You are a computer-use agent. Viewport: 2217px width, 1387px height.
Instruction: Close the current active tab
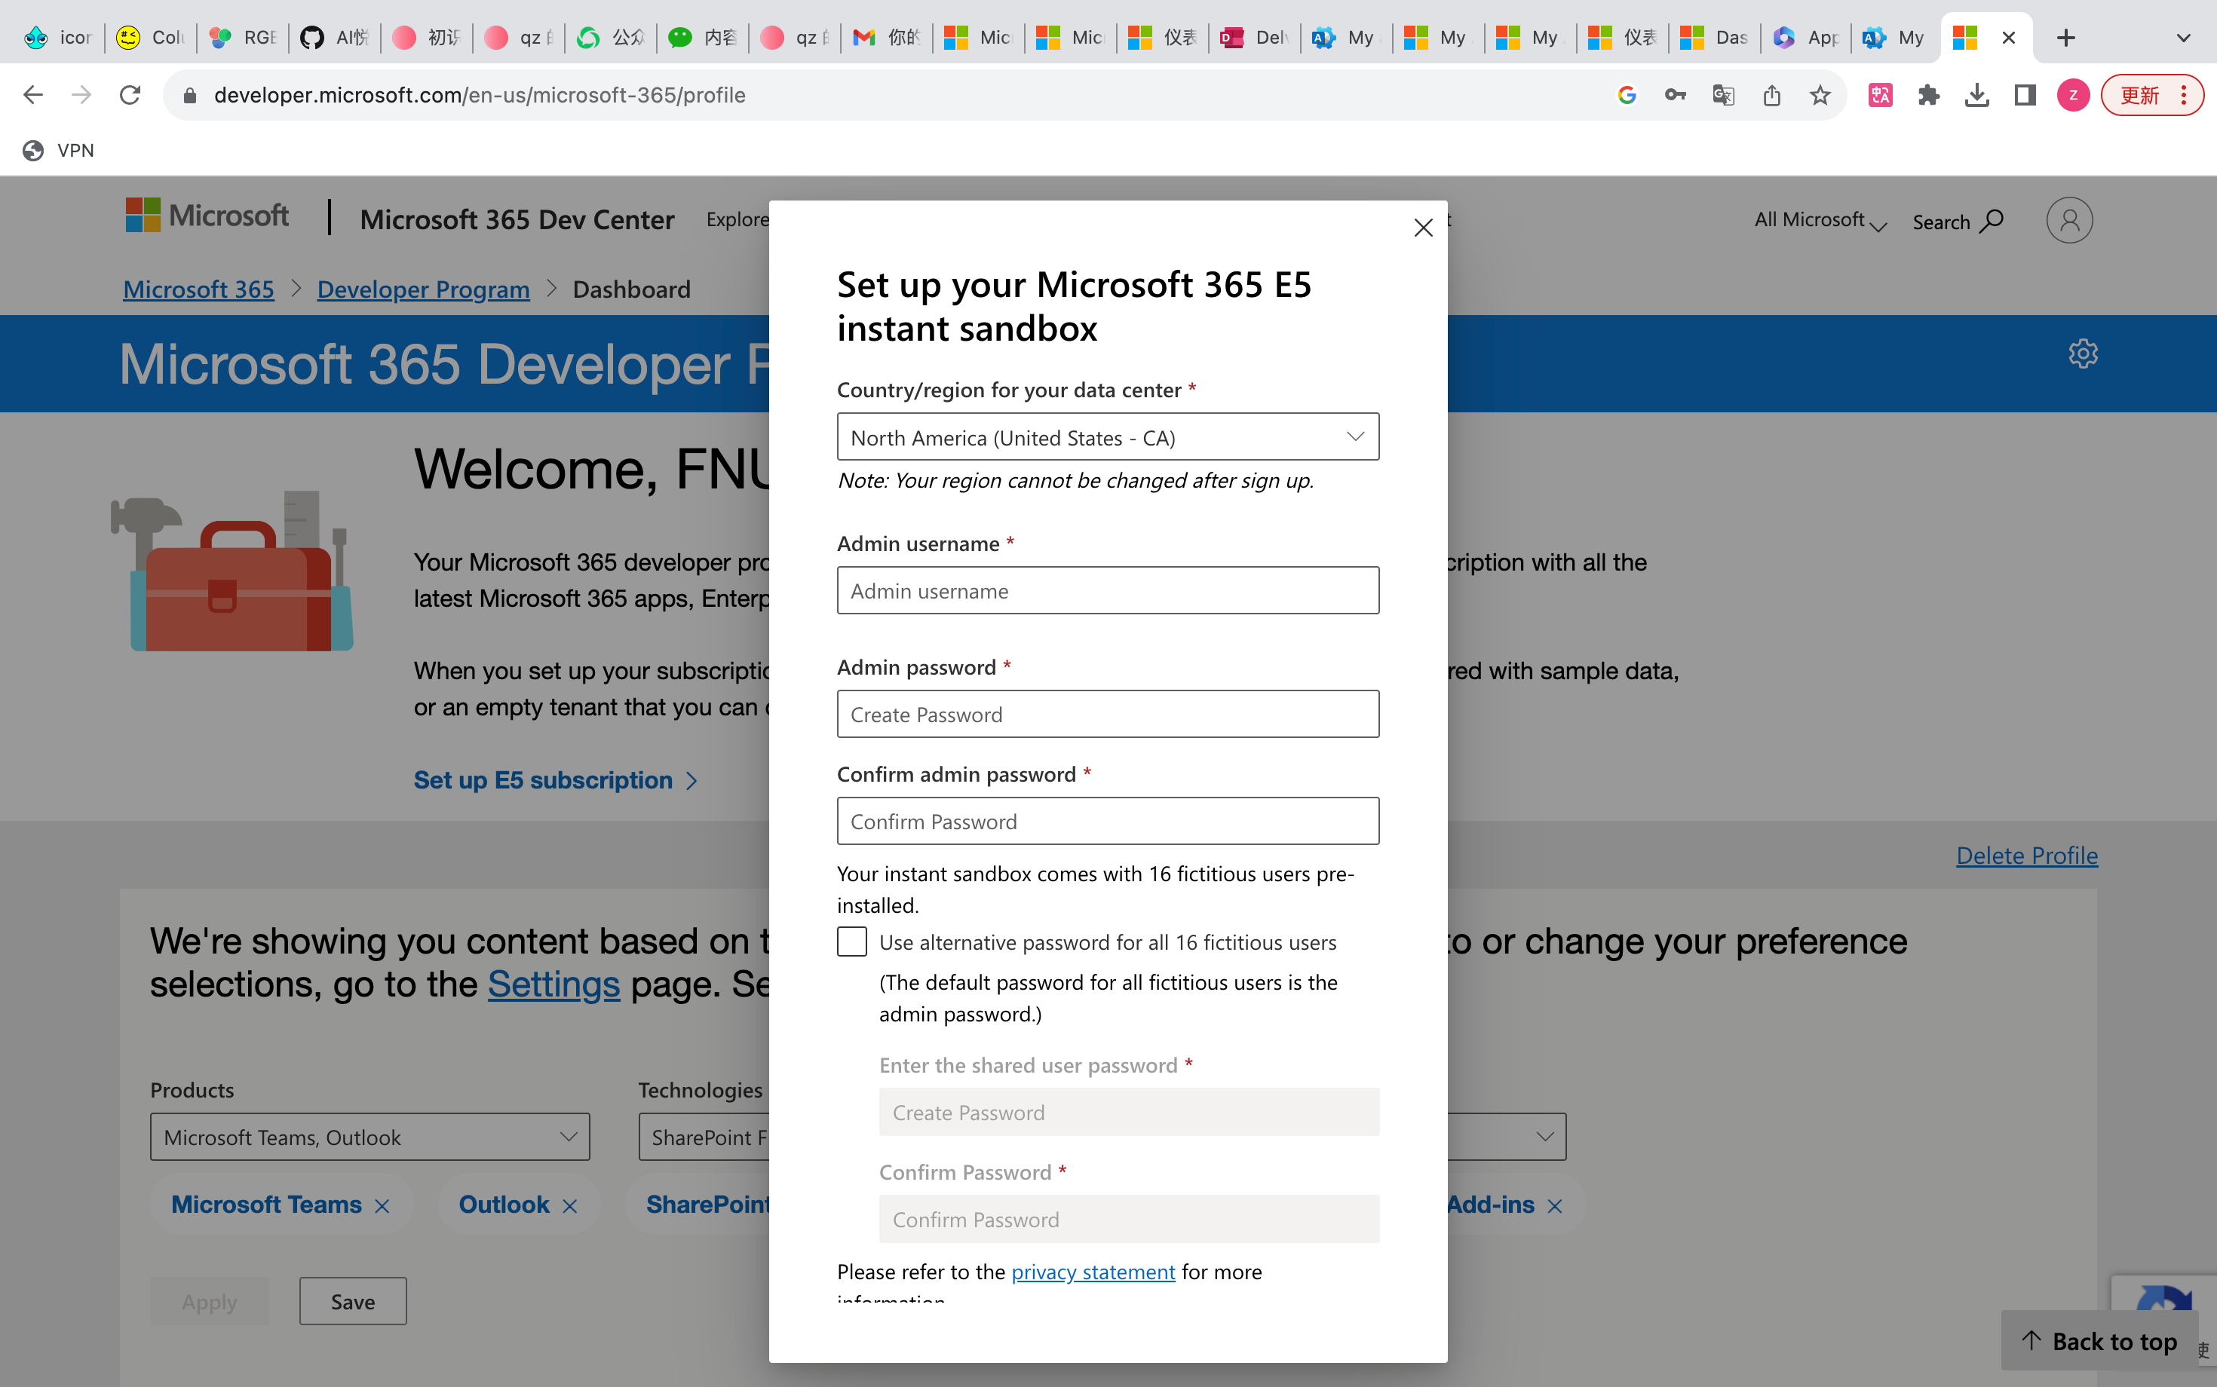[2008, 38]
